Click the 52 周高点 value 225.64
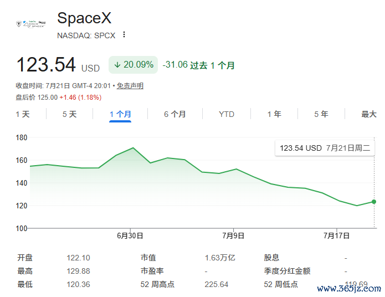This screenshot has height=297, width=385. point(216,284)
